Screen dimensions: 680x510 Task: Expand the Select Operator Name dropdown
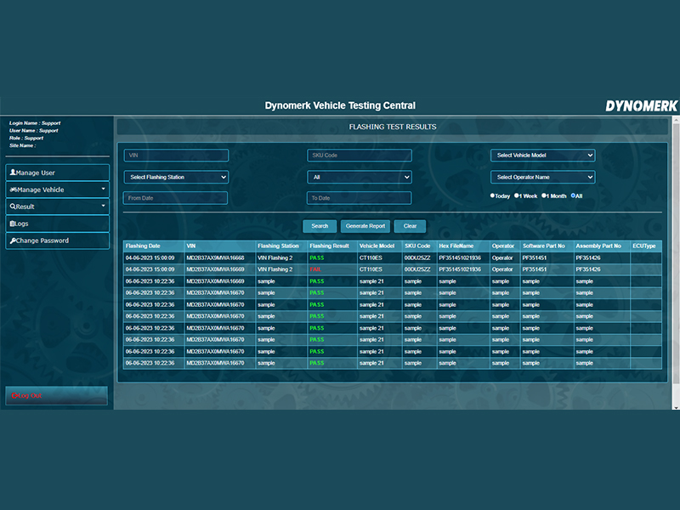pos(542,177)
